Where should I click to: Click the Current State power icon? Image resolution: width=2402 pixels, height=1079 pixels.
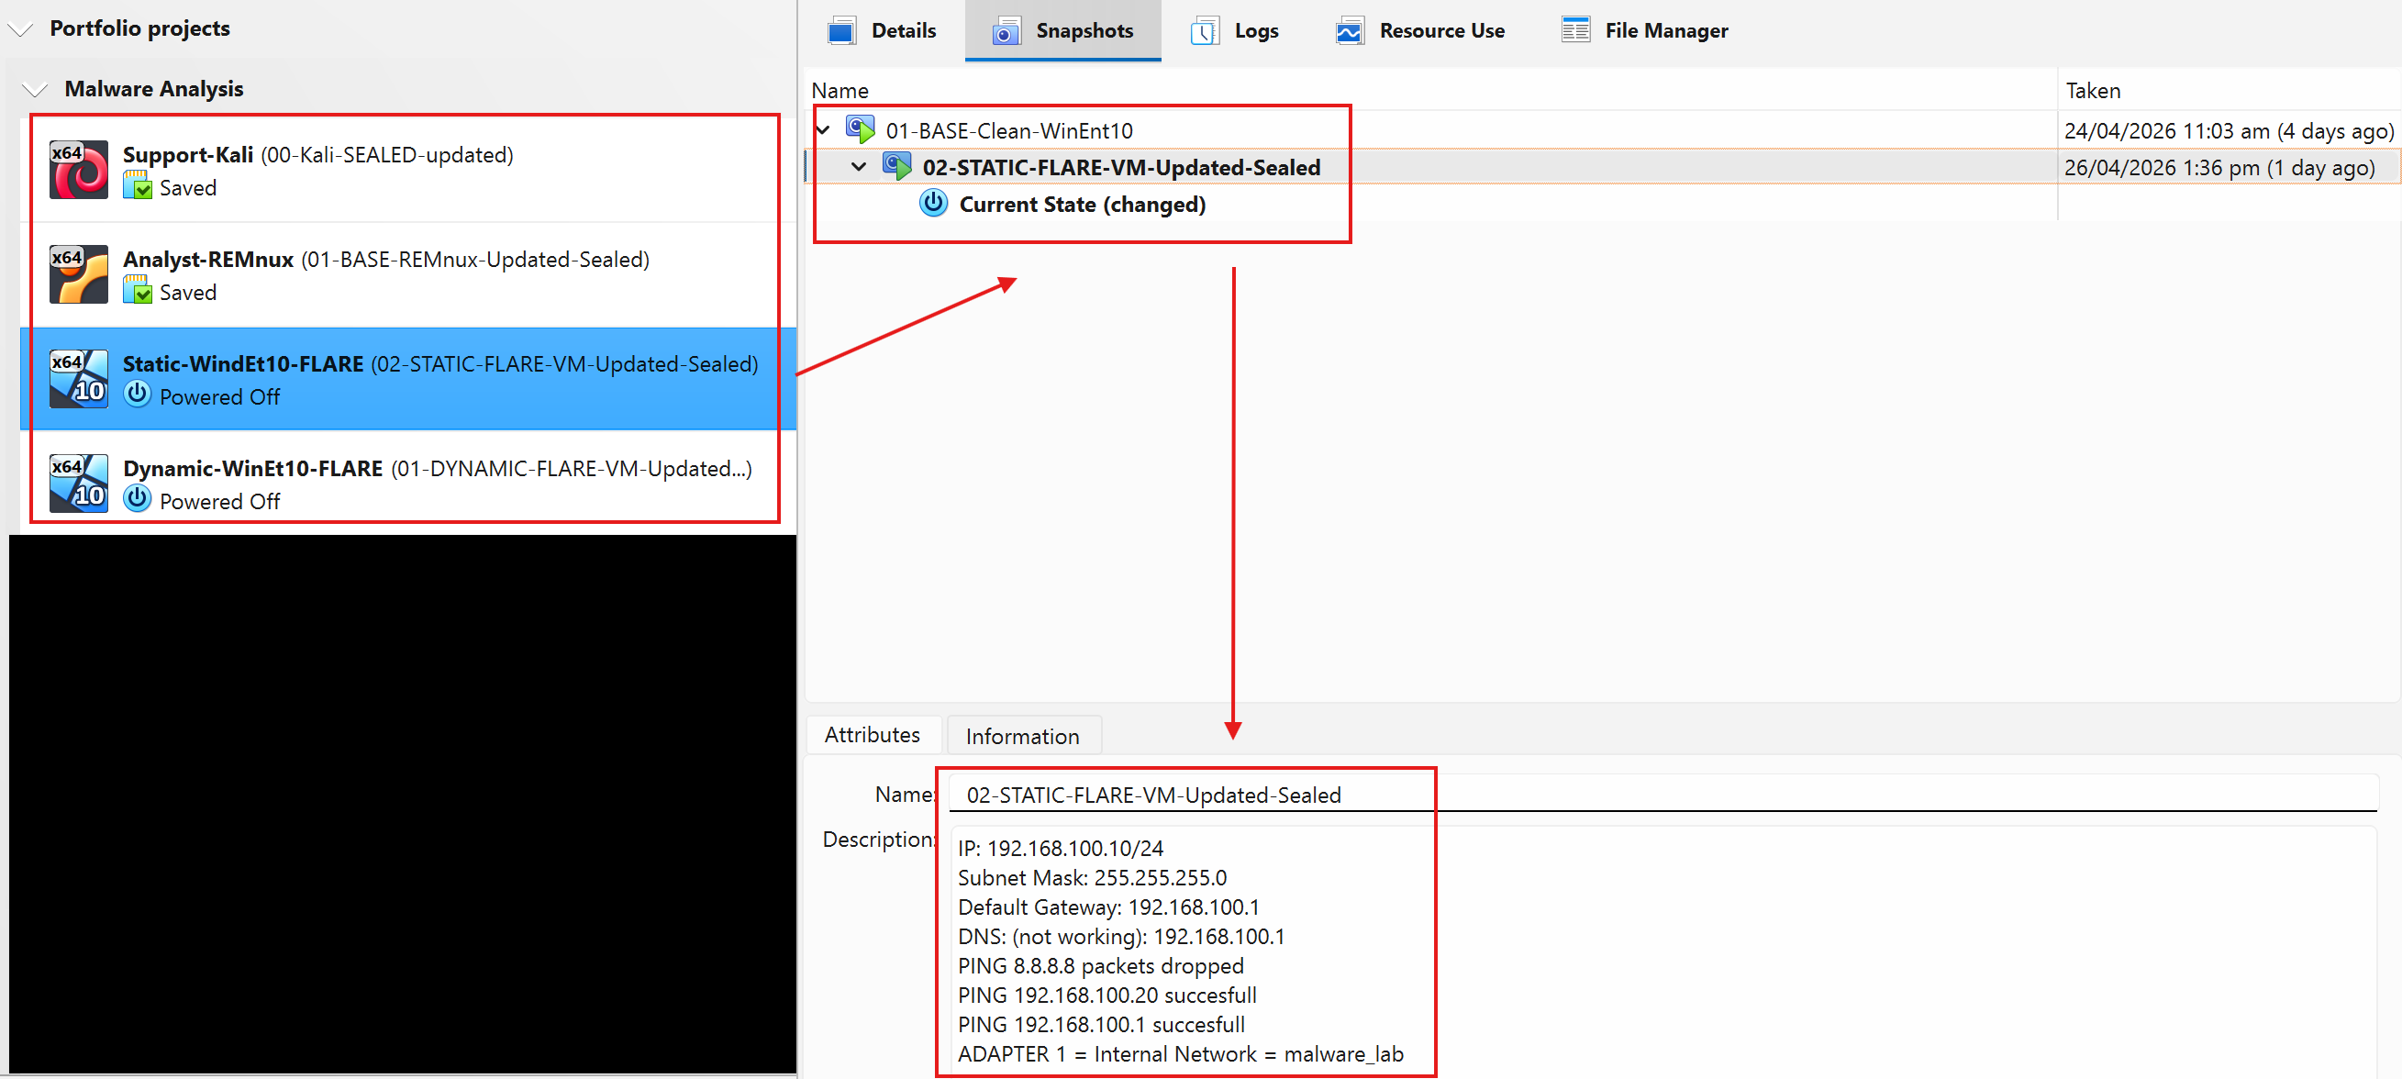coord(933,204)
